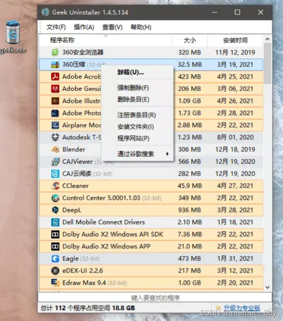Click the 升级为专业版 upgrade link

(242, 308)
